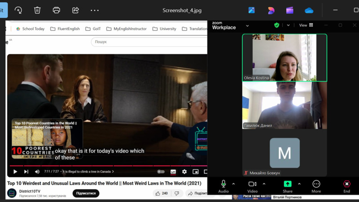
Task: Seek on the red video progress bar
Action: point(108,166)
